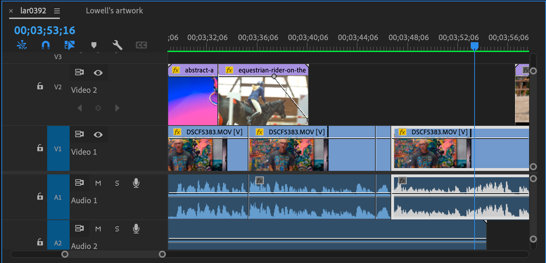Select first DSCF5383.MOV clip on V1
Screen dimensions: 546x263
(x=208, y=149)
